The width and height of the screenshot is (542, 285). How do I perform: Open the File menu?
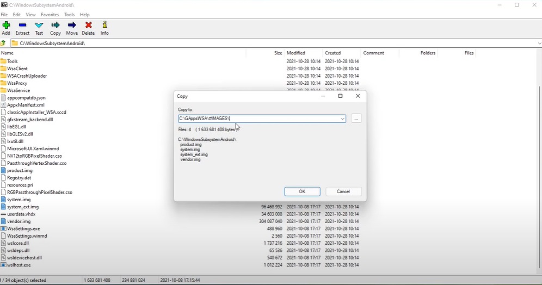coord(4,15)
